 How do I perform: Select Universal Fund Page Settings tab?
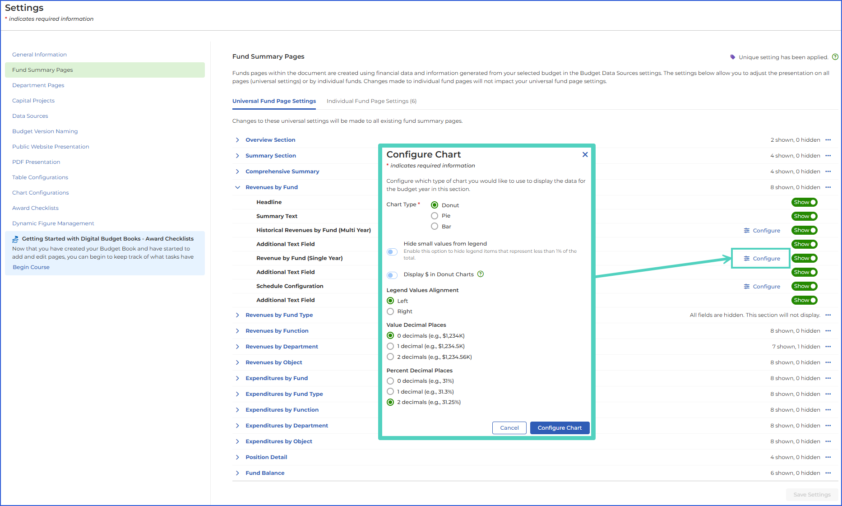[x=274, y=101]
